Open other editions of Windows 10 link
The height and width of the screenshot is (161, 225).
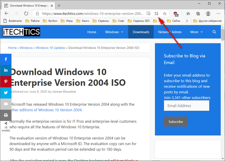click(x=46, y=110)
